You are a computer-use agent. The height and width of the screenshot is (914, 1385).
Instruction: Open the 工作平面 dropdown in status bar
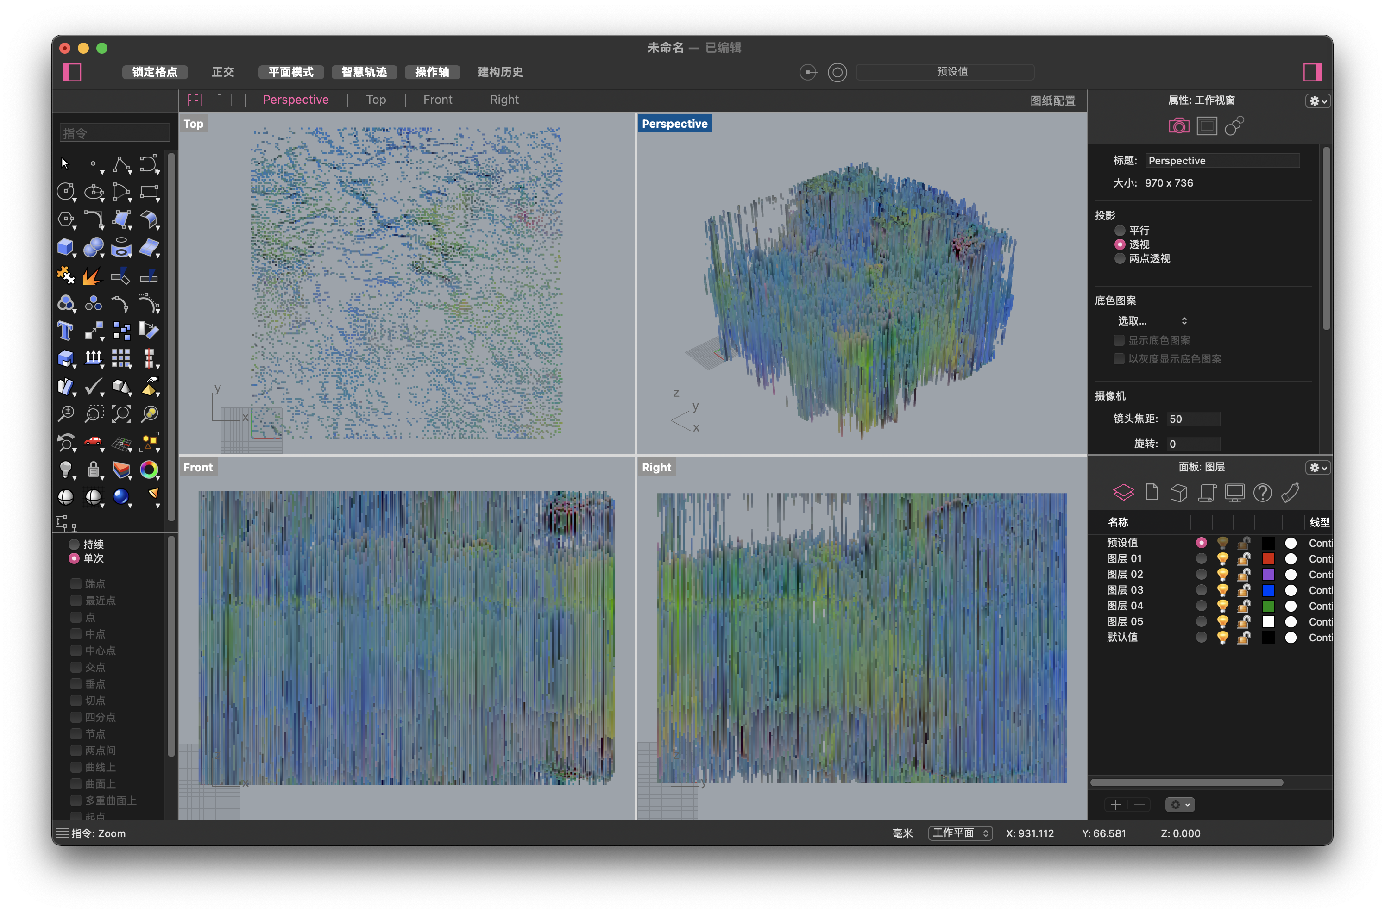pos(960,833)
